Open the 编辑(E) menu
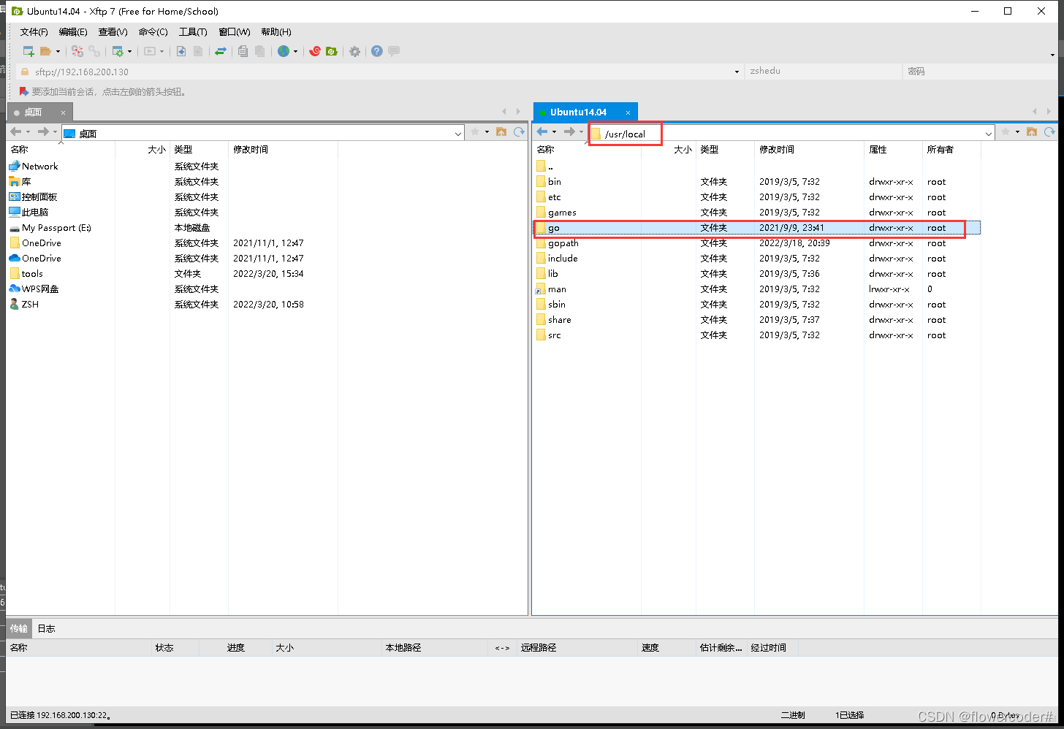1064x729 pixels. (73, 32)
